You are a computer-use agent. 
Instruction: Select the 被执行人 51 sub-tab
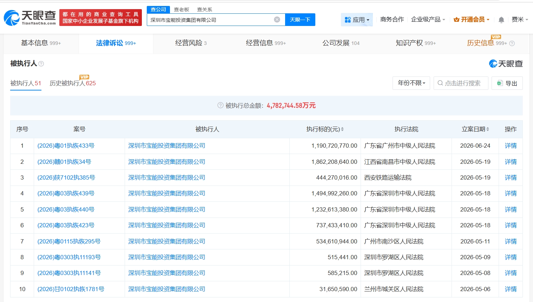(26, 83)
